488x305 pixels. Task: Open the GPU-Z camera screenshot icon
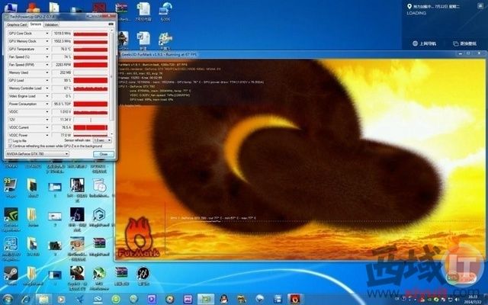(x=111, y=24)
